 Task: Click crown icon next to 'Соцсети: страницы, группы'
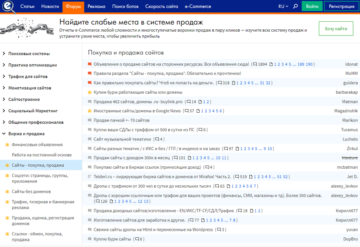pyautogui.click(x=7, y=176)
